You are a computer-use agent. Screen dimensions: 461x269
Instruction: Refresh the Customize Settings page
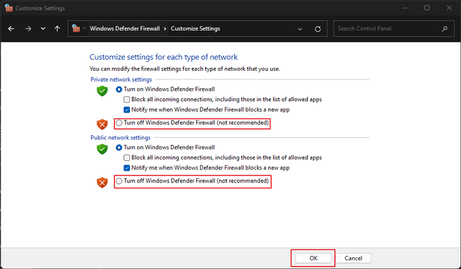(318, 29)
